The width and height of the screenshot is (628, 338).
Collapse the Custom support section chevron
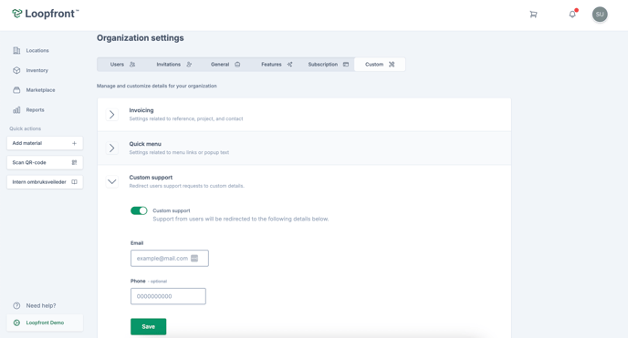point(111,182)
